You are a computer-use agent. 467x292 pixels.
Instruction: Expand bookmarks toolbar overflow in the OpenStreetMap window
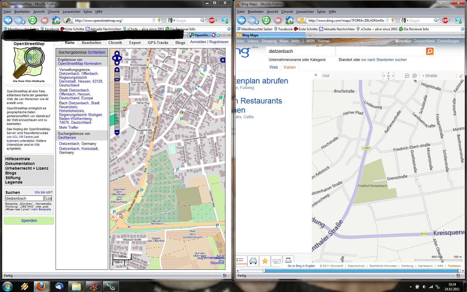click(229, 29)
